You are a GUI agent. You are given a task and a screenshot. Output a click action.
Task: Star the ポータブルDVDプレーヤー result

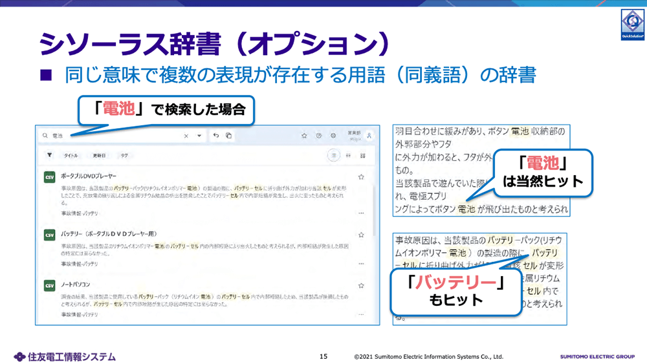(361, 177)
